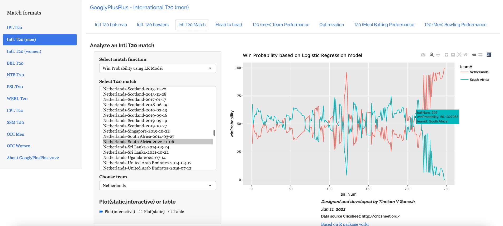This screenshot has width=503, height=226.
Task: Open the Select match function dropdown
Action: point(158,68)
